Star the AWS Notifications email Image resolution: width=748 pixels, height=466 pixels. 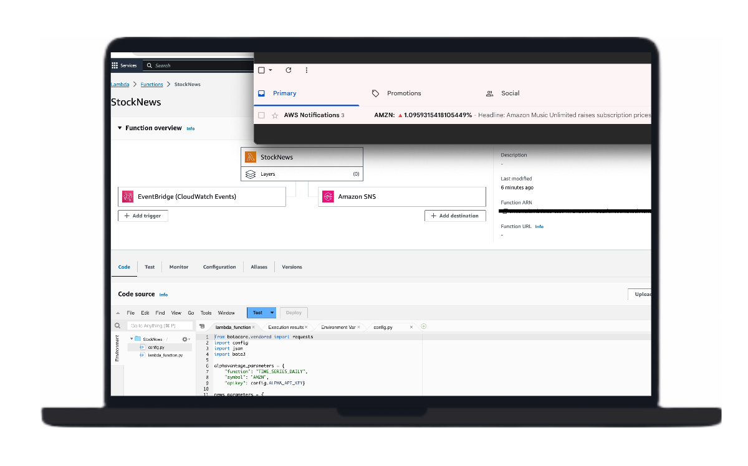(x=275, y=115)
